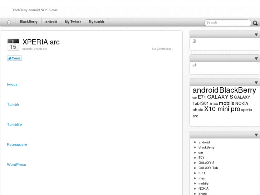Click the android tag under post title

tap(27, 49)
